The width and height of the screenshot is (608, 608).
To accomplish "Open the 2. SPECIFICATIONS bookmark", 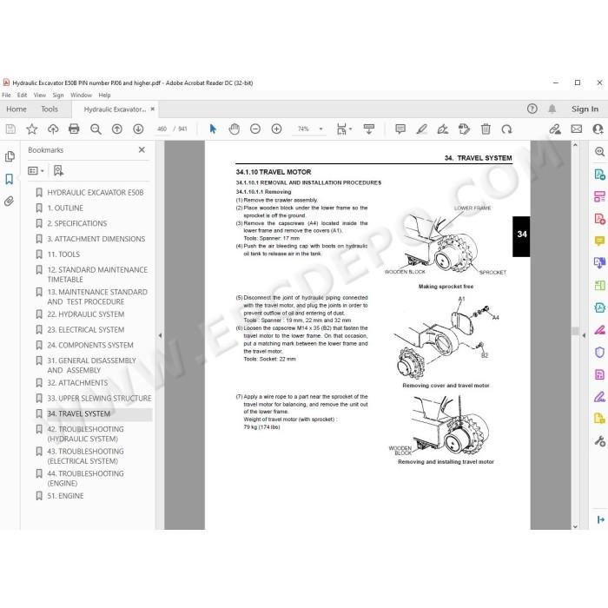I will point(76,224).
